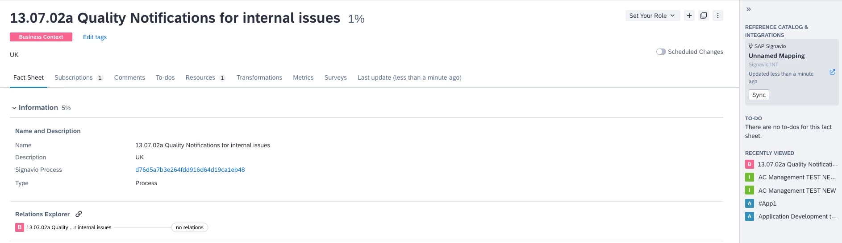This screenshot has width=842, height=243.
Task: Click the plus add icon in header
Action: click(x=689, y=16)
